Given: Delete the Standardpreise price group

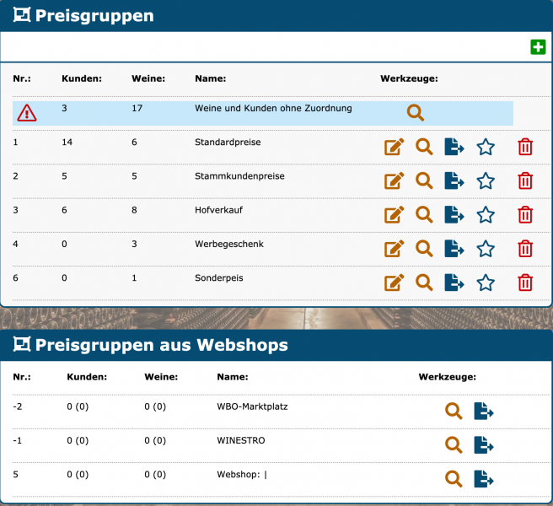Looking at the screenshot, I should coord(525,148).
